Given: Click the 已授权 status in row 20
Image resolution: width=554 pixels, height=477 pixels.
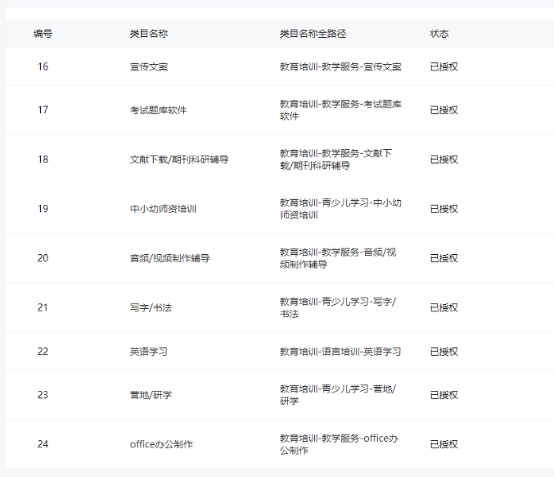Looking at the screenshot, I should click(444, 258).
